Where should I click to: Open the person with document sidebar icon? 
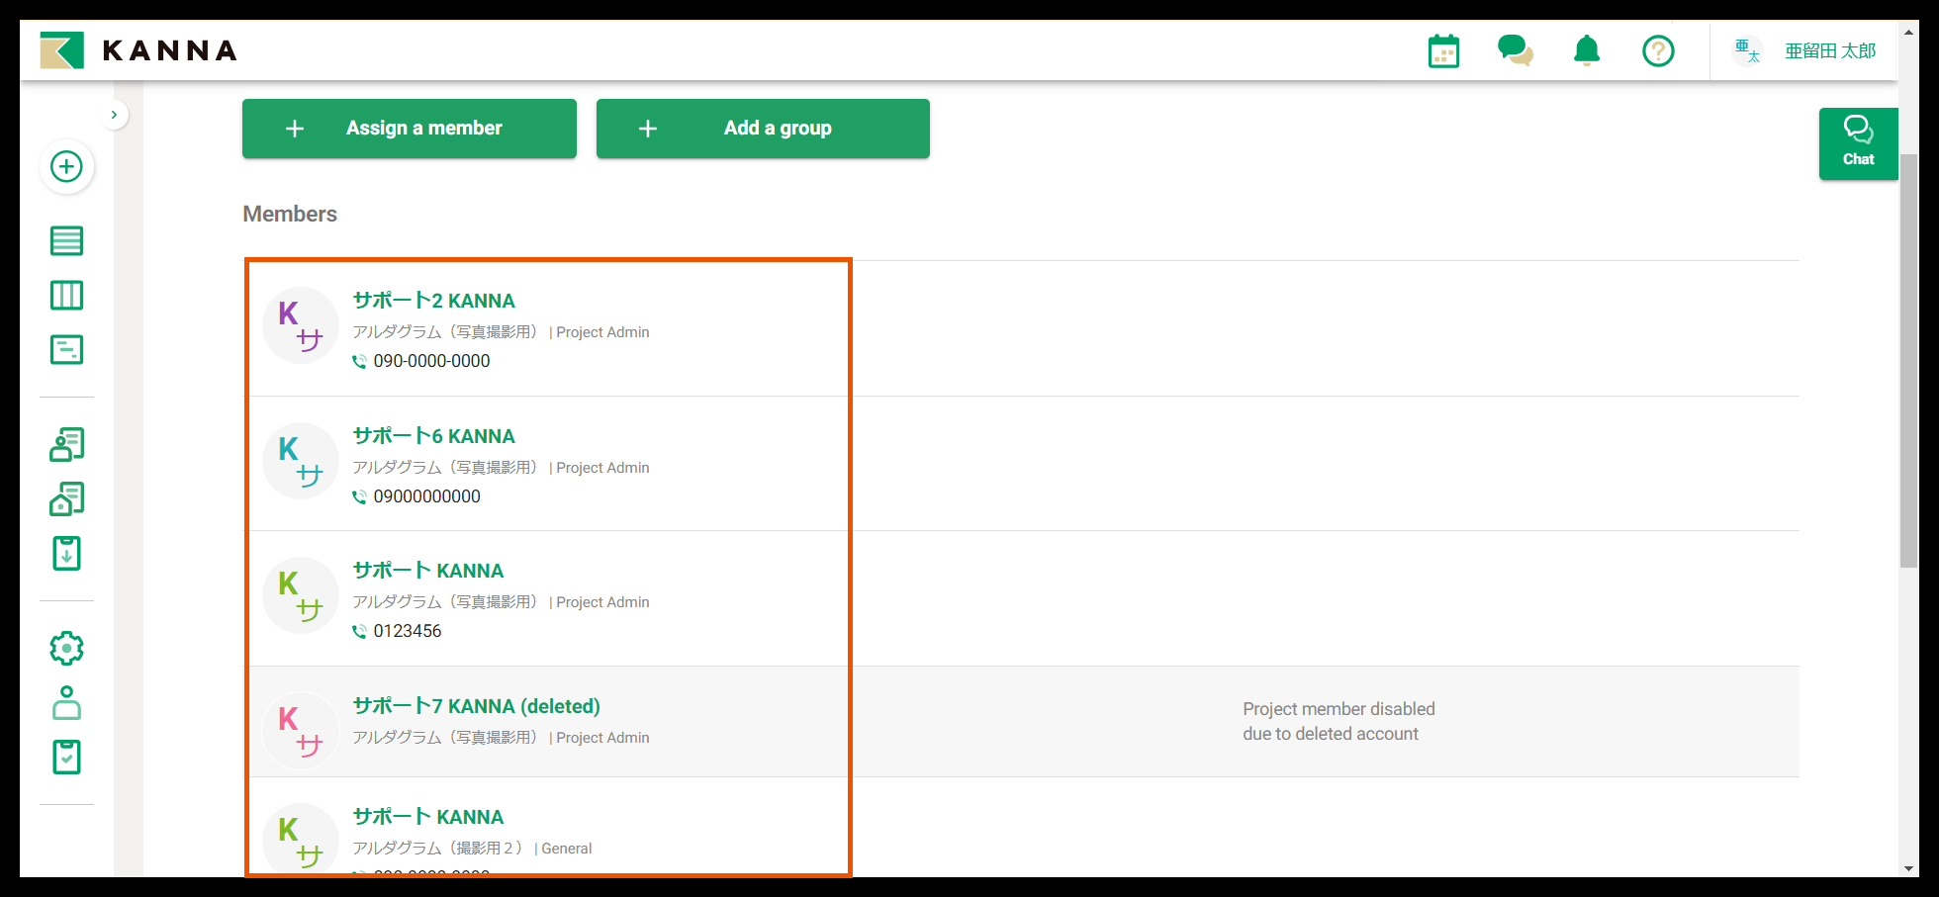coord(66,444)
